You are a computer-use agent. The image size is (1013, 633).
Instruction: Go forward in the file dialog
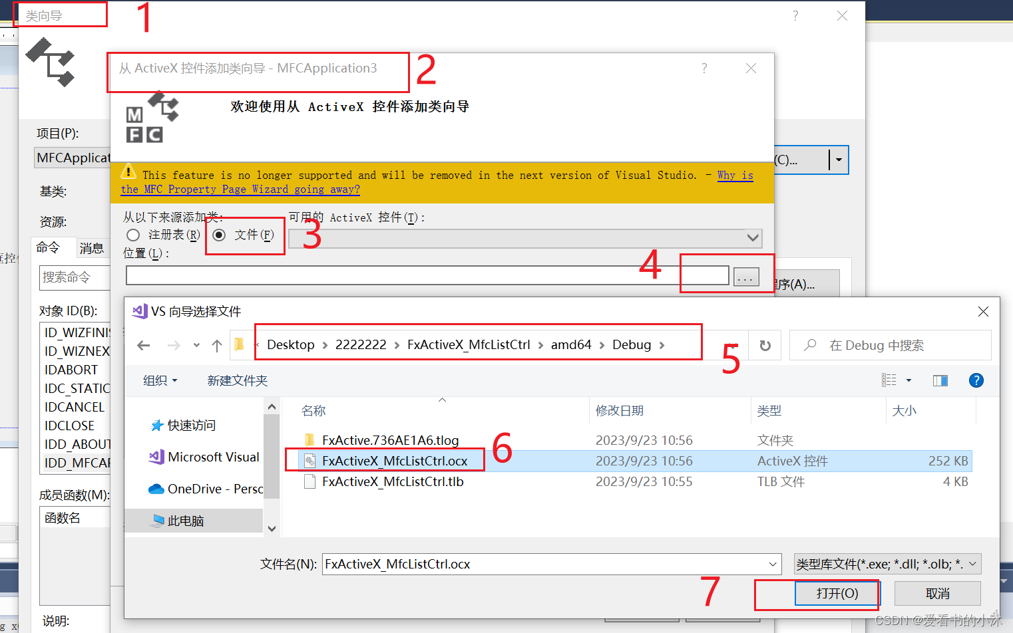point(174,345)
